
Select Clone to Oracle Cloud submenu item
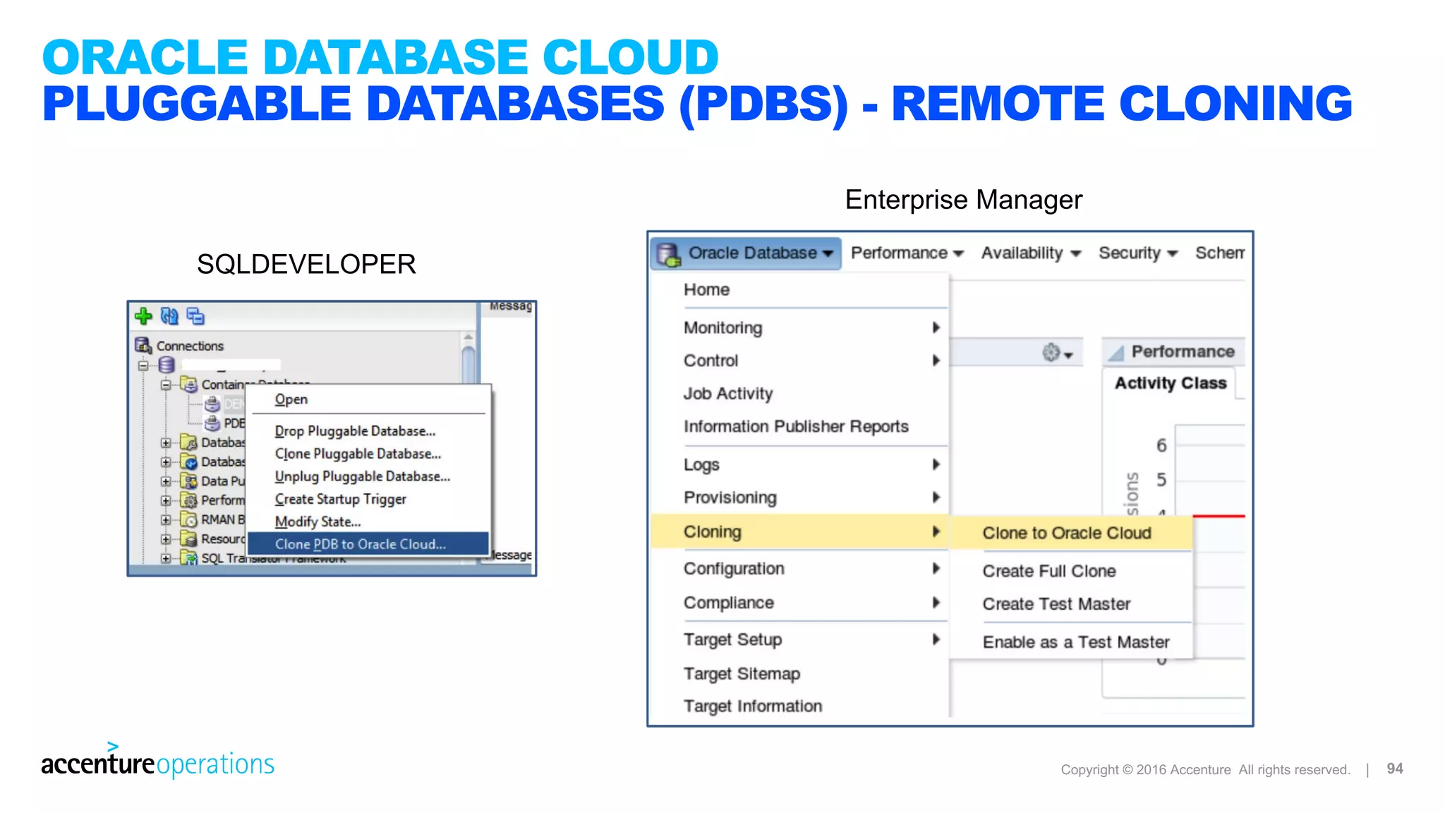pyautogui.click(x=1071, y=534)
